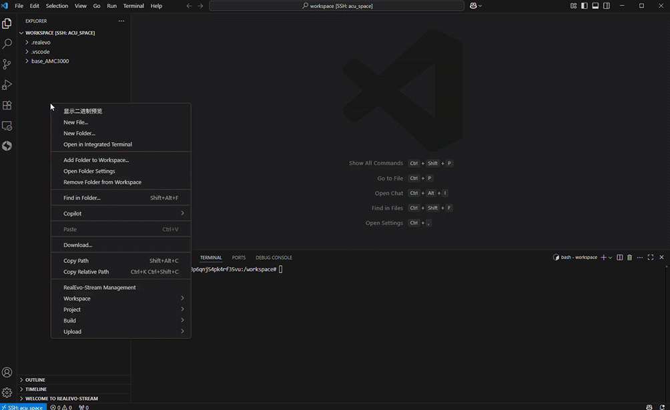Image resolution: width=670 pixels, height=410 pixels.
Task: Open terminal panel more actions ellipsis
Action: tap(640, 257)
